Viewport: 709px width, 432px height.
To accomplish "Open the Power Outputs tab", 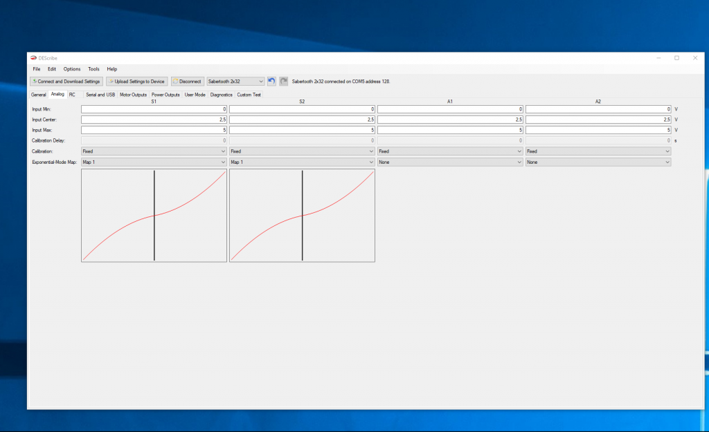I will click(165, 95).
